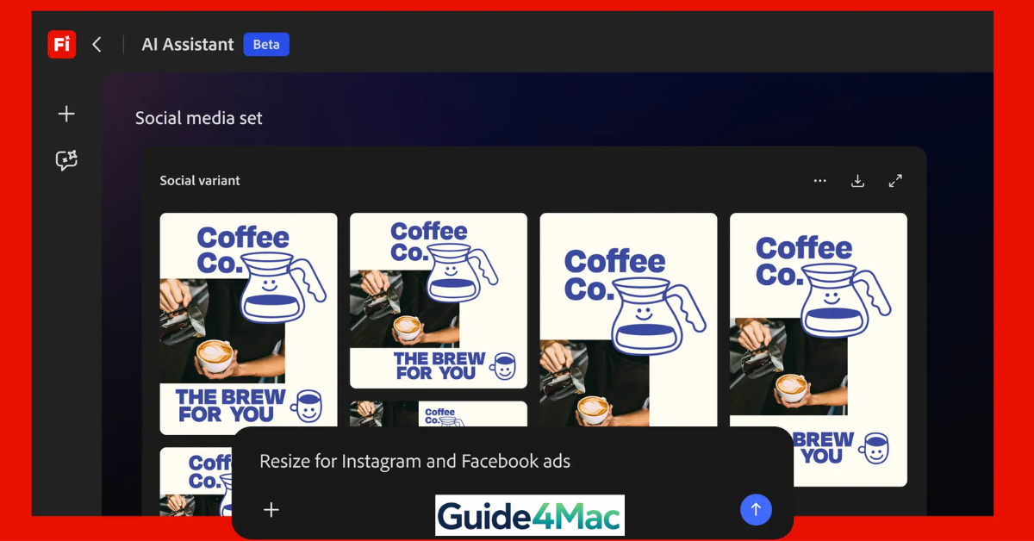The width and height of the screenshot is (1034, 541).
Task: Select the Social variant card header
Action: click(199, 181)
